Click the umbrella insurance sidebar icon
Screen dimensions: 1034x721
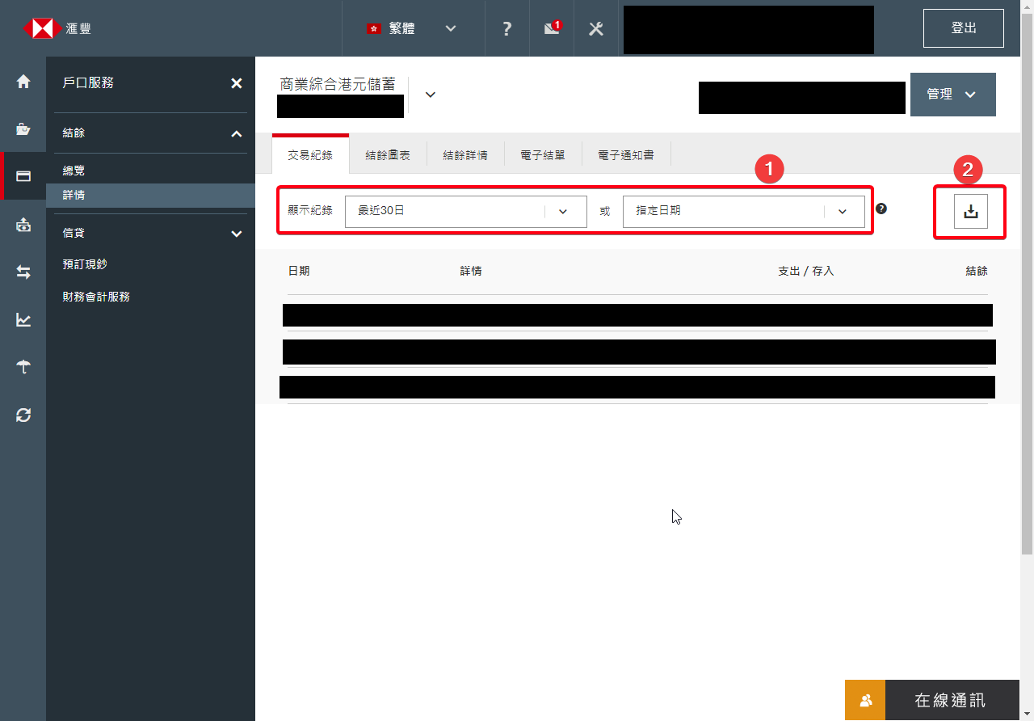pyautogui.click(x=23, y=367)
